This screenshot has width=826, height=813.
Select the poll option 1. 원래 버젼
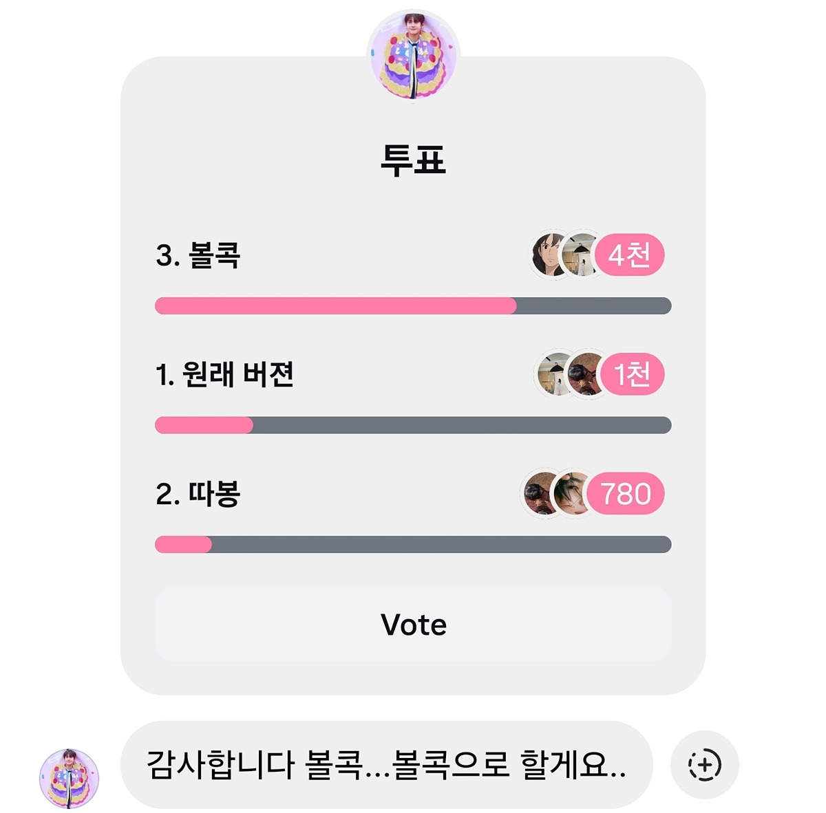point(225,375)
